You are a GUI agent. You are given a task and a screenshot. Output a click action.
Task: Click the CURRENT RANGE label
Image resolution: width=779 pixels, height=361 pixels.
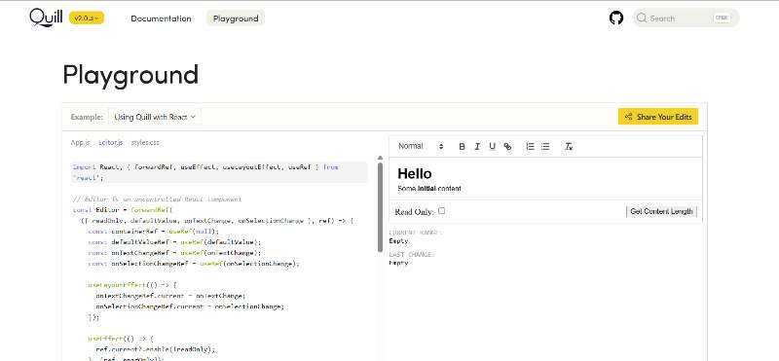[x=416, y=233]
